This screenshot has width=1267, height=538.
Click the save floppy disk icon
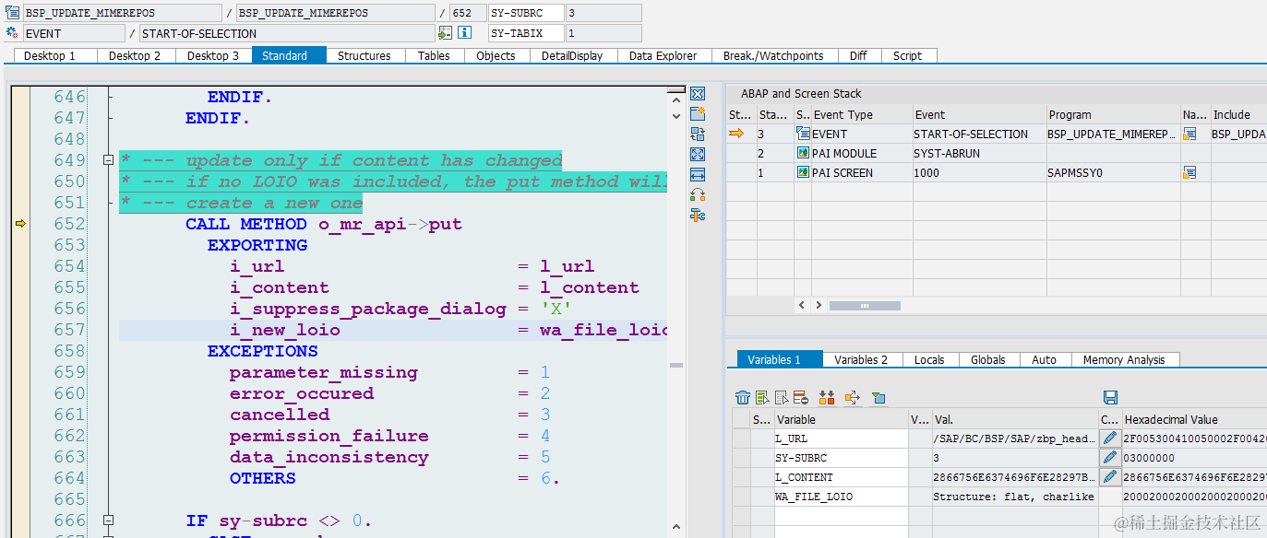[1111, 398]
